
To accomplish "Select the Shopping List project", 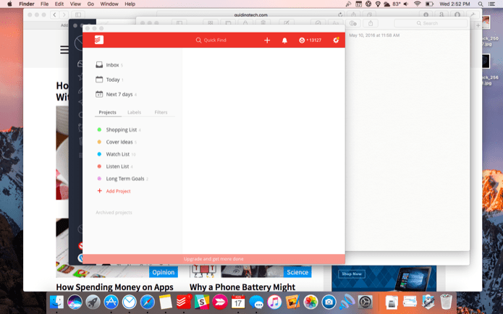I will [x=122, y=130].
